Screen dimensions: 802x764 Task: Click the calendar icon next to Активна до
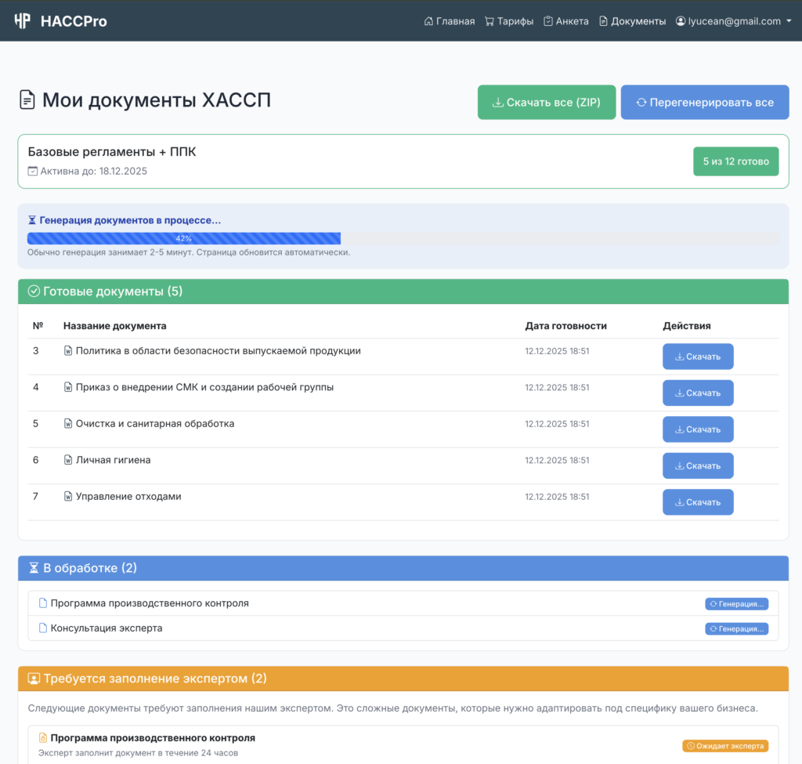tap(32, 171)
